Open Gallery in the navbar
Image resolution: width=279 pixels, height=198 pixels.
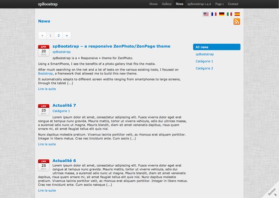pyautogui.click(x=166, y=4)
